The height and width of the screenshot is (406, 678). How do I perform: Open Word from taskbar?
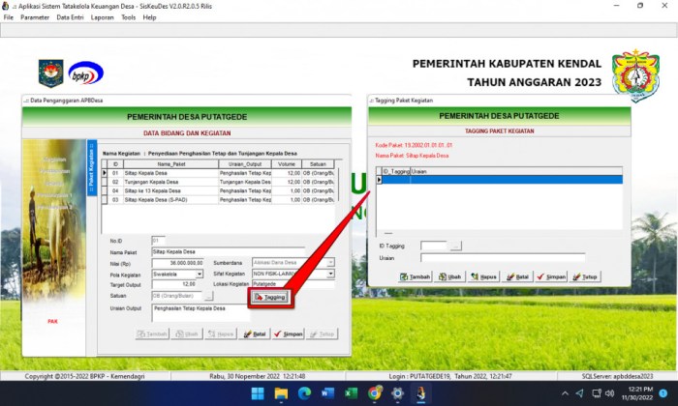[327, 393]
